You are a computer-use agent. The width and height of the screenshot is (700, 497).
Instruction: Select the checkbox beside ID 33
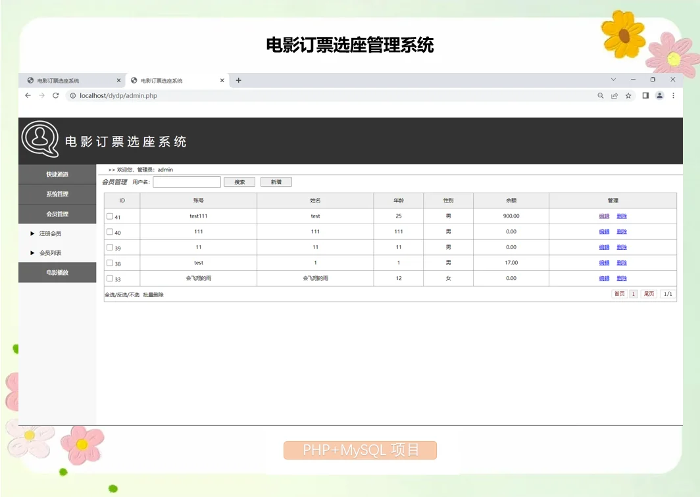[x=109, y=278]
